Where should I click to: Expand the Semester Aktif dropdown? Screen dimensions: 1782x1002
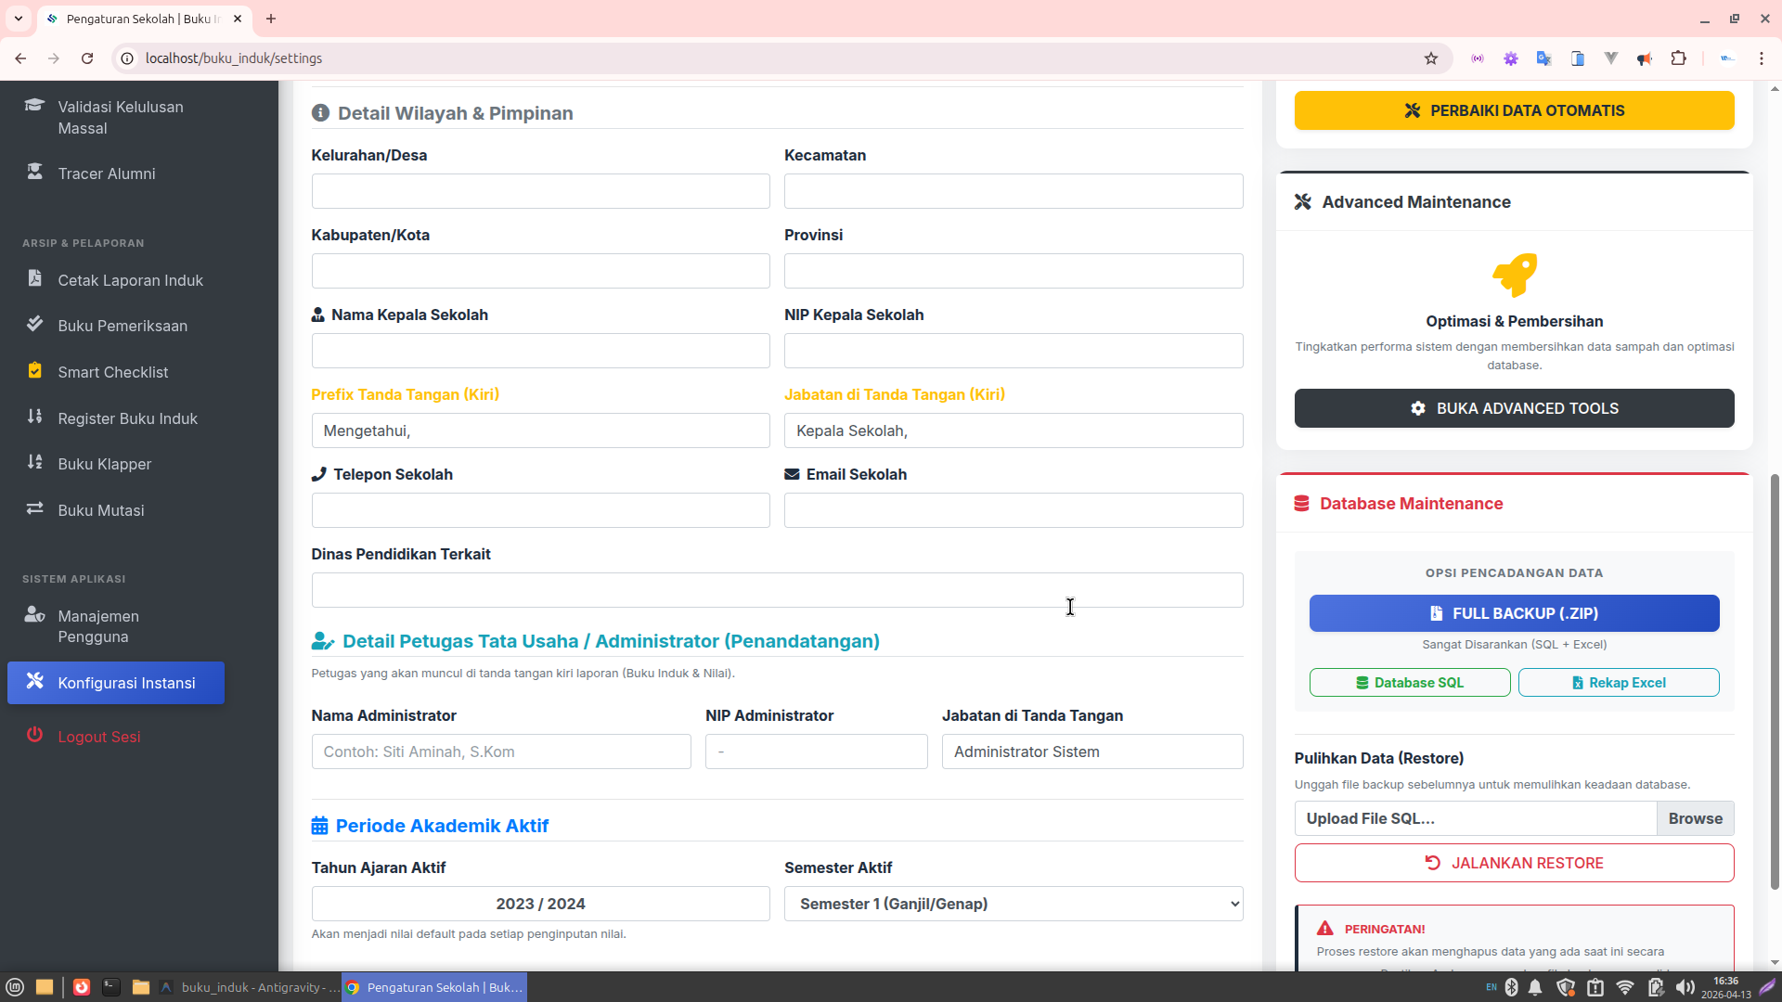click(1013, 904)
